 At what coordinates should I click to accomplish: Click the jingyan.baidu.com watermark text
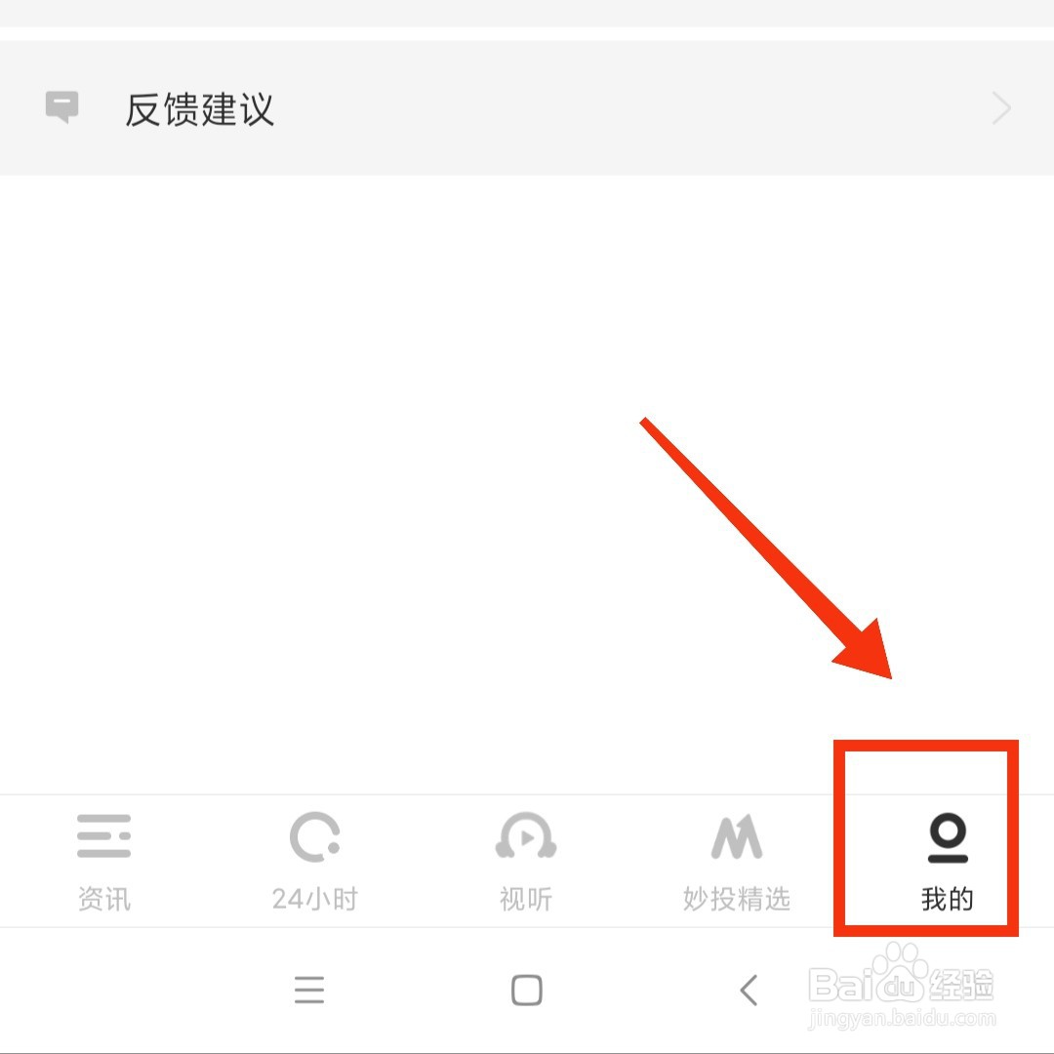[x=901, y=1018]
